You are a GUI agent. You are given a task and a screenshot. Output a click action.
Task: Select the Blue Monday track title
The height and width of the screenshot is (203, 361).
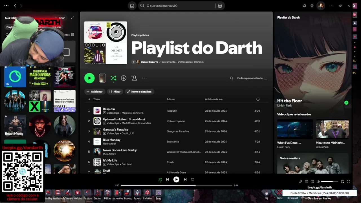[x=112, y=140]
